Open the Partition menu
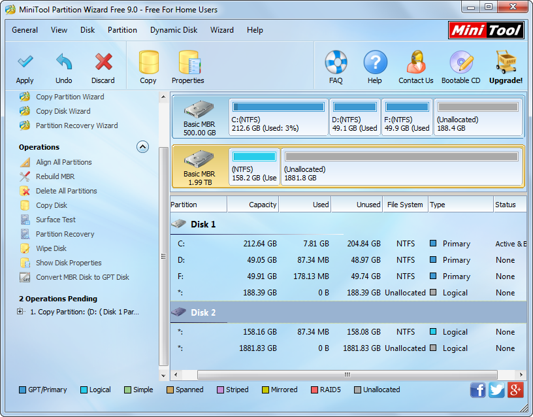This screenshot has width=533, height=417. tap(122, 30)
